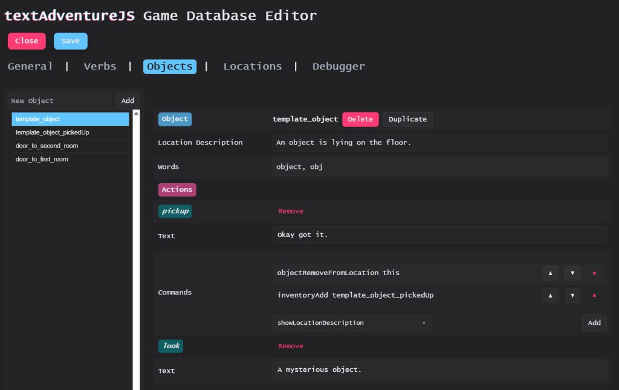Click the New Object name field
Screen dimensions: 619x390
tap(59, 101)
